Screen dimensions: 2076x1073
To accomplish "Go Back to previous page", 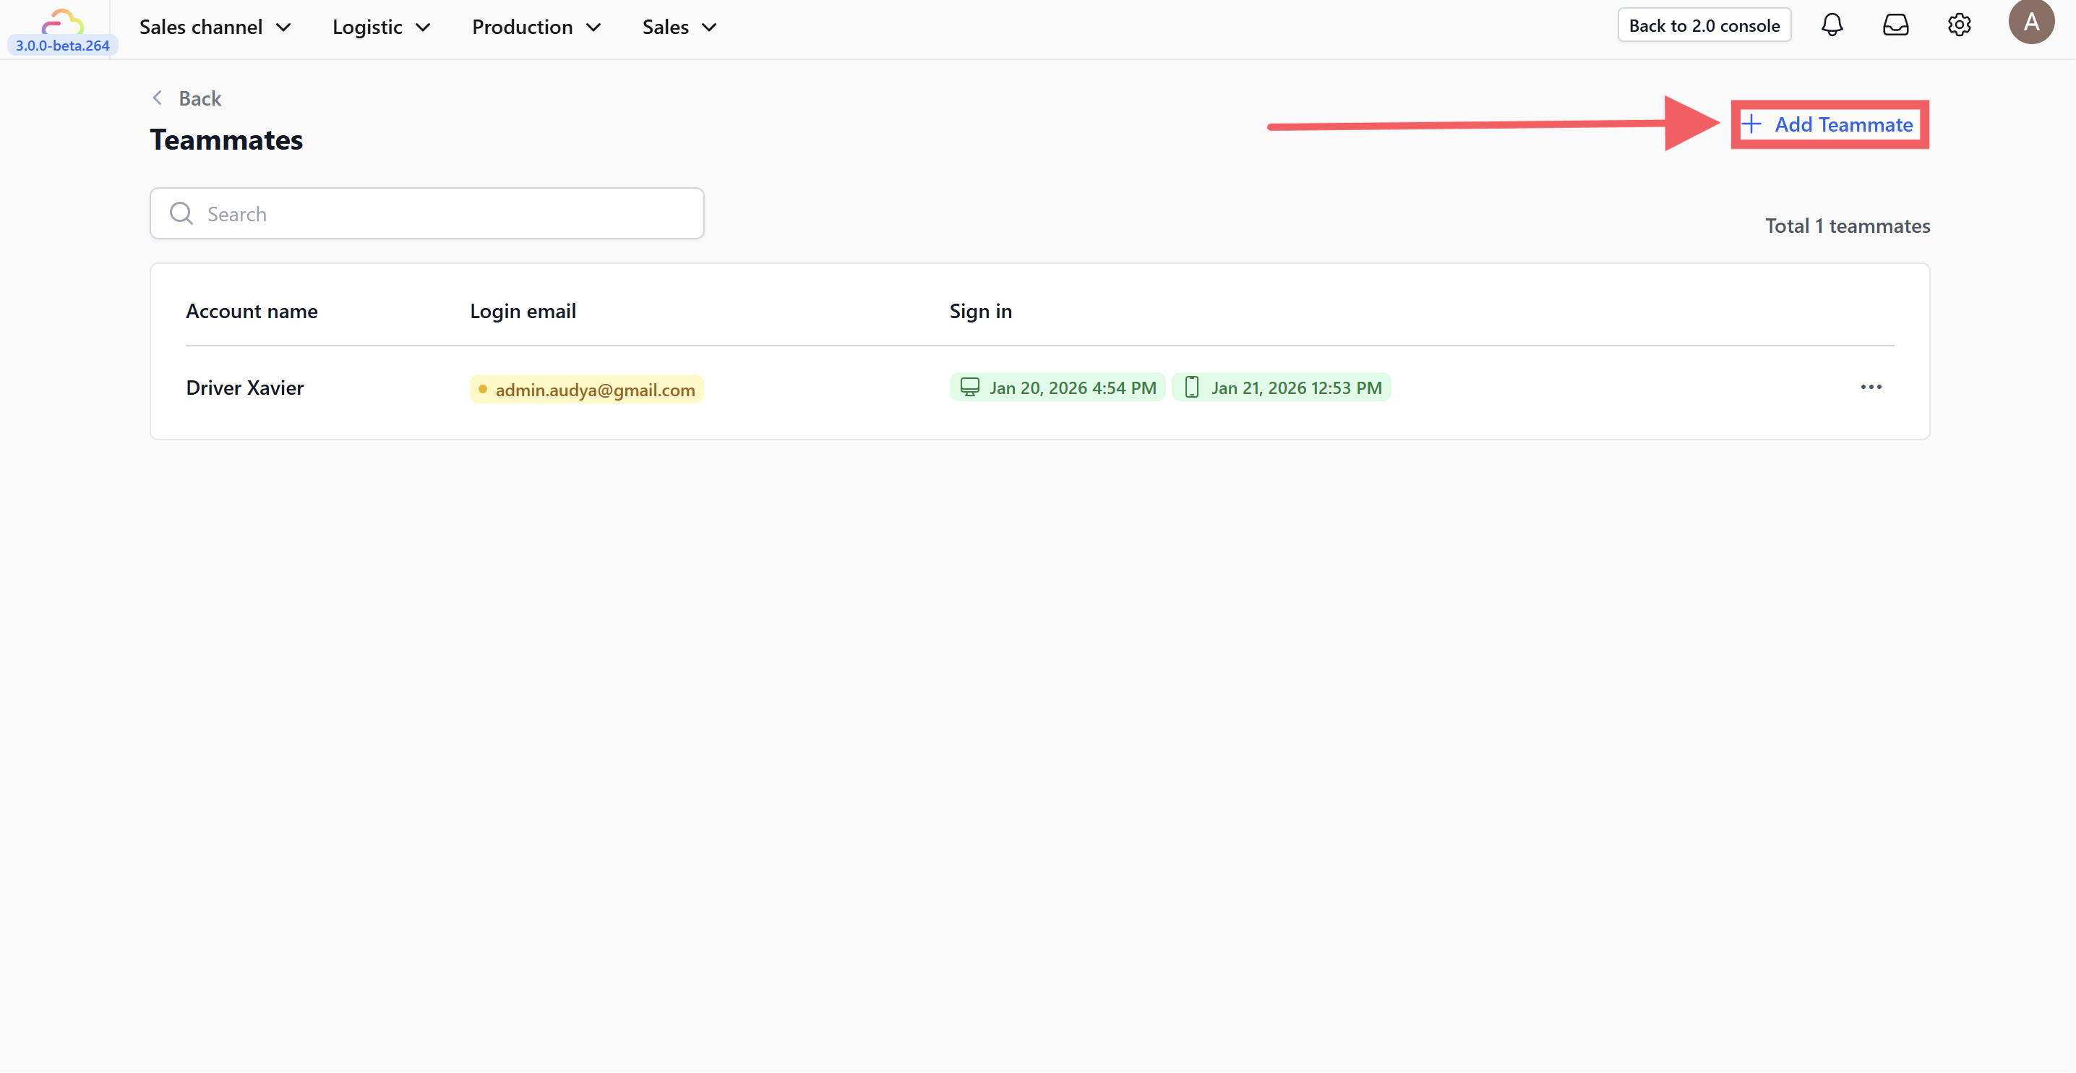I will 199,98.
